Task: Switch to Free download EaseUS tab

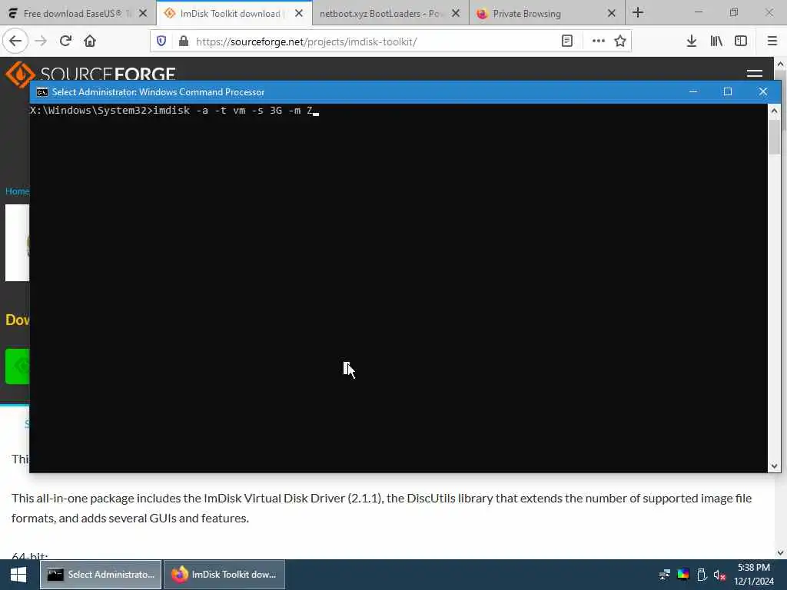Action: 78,13
